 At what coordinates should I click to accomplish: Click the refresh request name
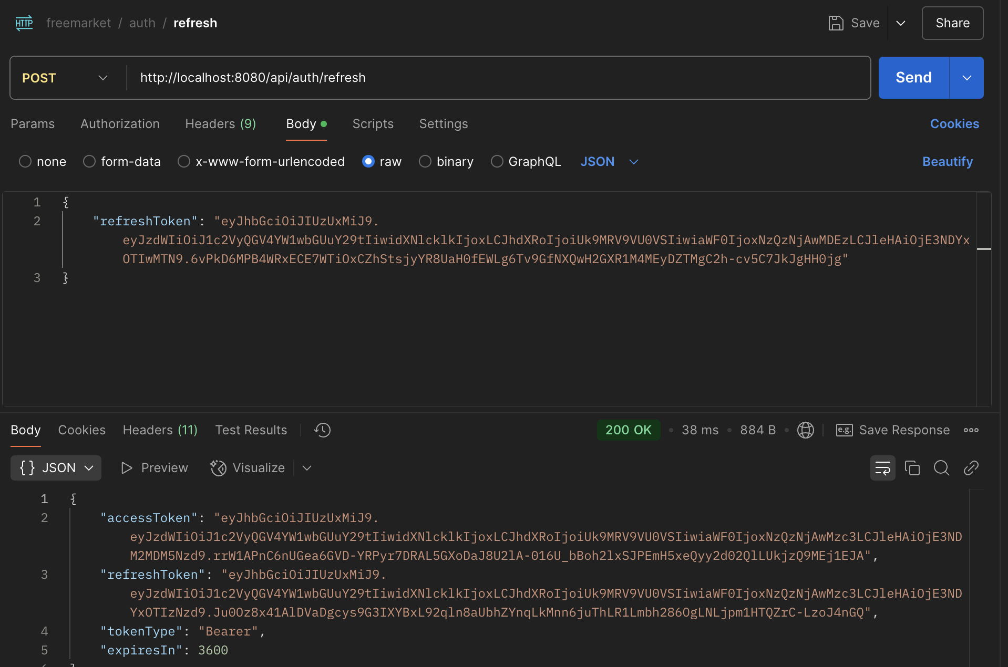pos(196,23)
